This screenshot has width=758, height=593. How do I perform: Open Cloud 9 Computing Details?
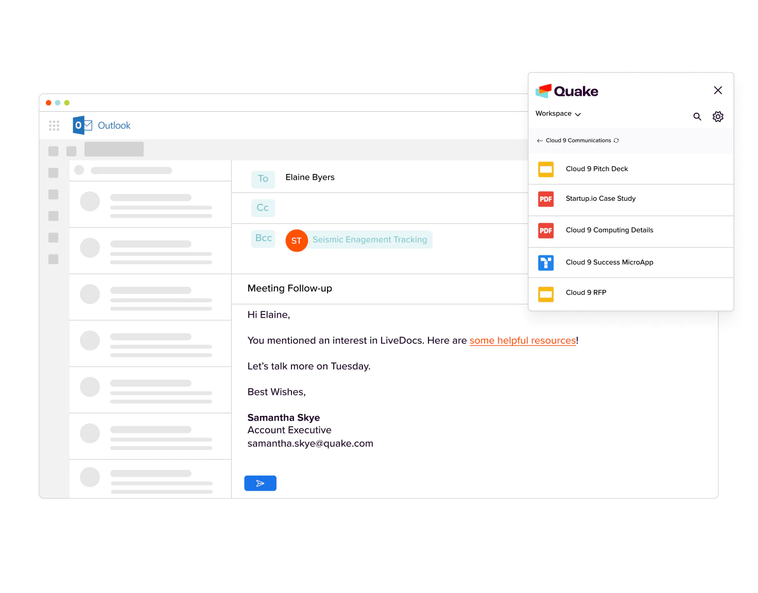(631, 232)
